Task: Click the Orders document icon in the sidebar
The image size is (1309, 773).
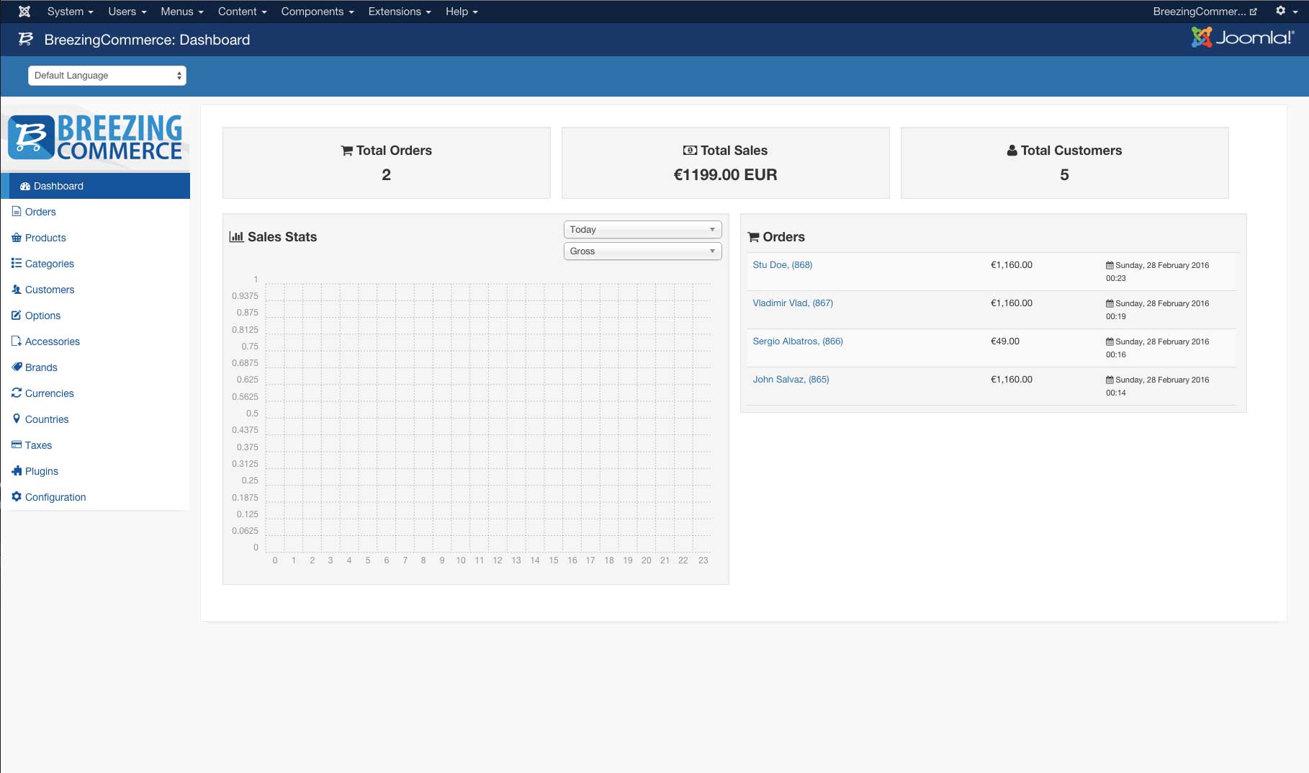Action: pyautogui.click(x=17, y=211)
